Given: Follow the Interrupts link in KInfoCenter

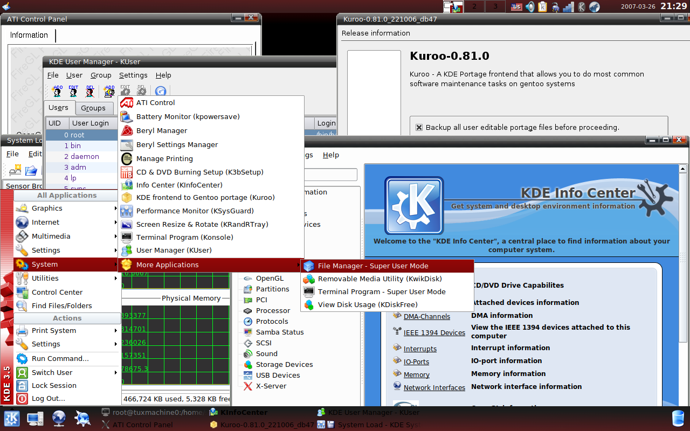Looking at the screenshot, I should coord(420,349).
